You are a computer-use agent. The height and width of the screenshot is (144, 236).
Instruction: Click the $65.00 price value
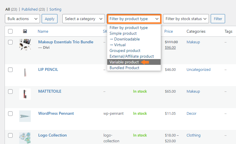tap(170, 91)
